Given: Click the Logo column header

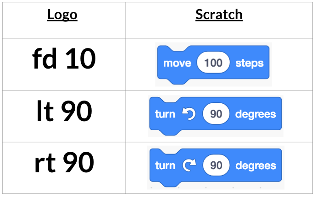Looking at the screenshot, I should (x=62, y=15).
